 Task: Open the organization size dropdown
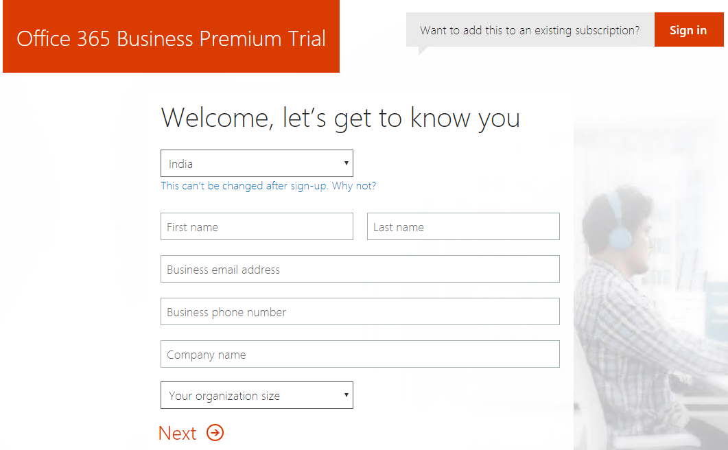257,395
